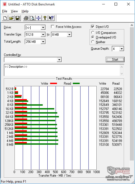Click the 8 MB write value 153100
The width and height of the screenshot is (135, 184).
click(104, 145)
